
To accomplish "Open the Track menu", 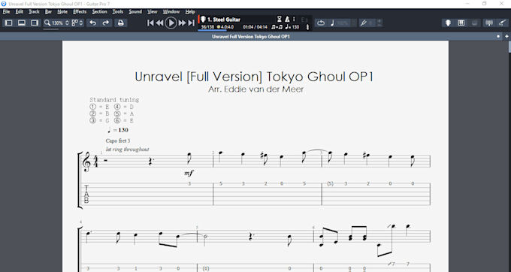I will click(34, 12).
